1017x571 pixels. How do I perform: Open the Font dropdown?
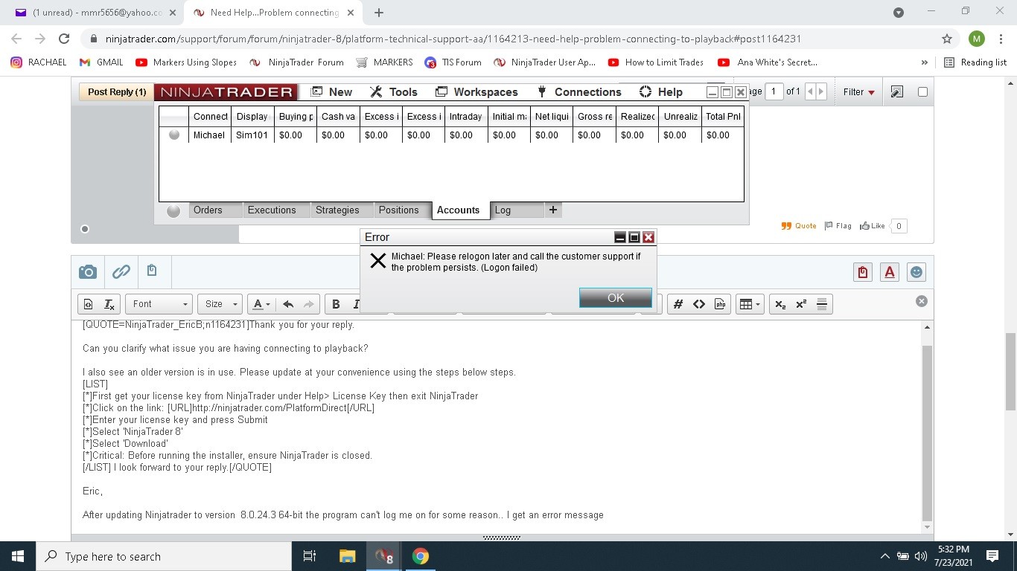point(159,304)
